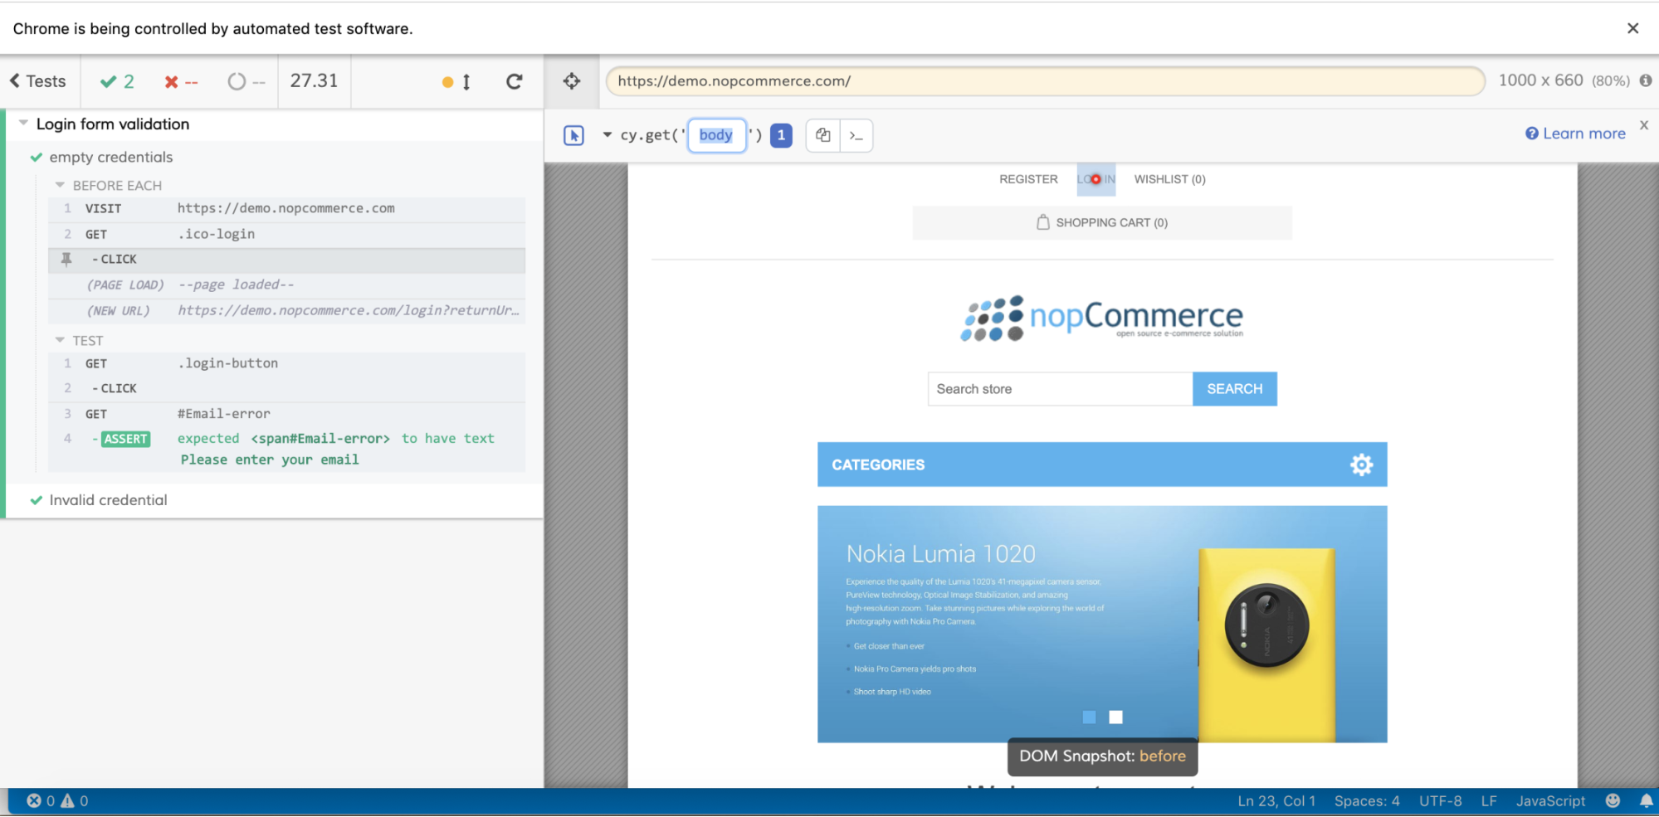Image resolution: width=1659 pixels, height=817 pixels.
Task: Print the selector command to the console
Action: click(856, 135)
